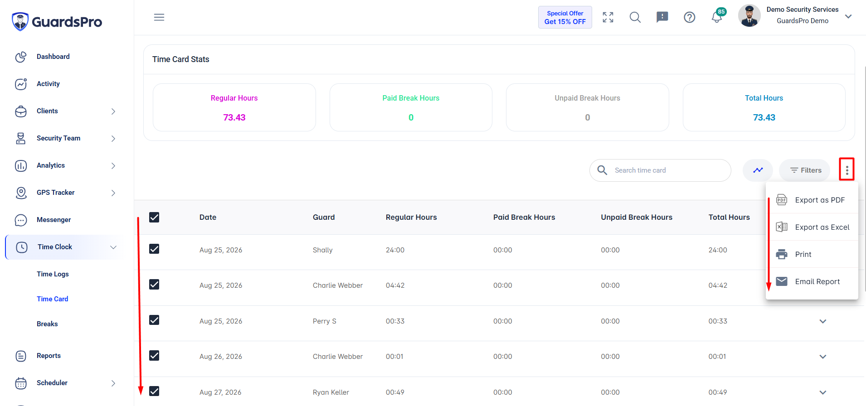
Task: Uncheck Charlie Webber Aug 25 row checkbox
Action: coord(154,284)
